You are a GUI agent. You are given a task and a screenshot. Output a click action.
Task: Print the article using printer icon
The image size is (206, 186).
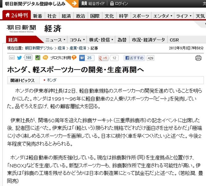click(x=198, y=58)
